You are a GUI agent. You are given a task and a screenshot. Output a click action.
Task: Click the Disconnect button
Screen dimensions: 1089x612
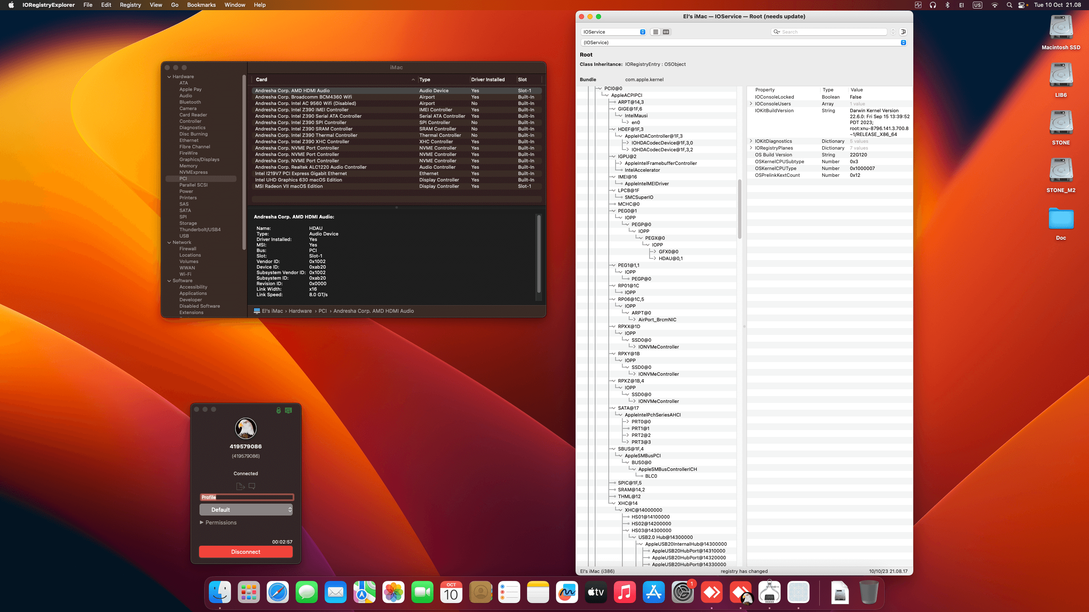coord(246,552)
